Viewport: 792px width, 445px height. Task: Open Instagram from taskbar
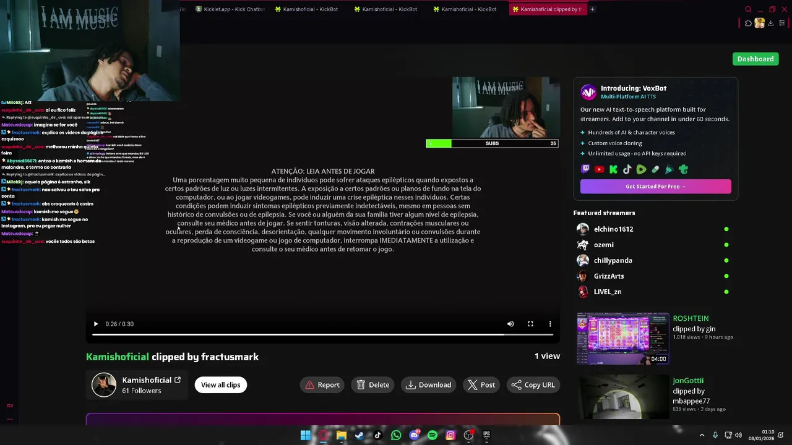[x=450, y=435]
